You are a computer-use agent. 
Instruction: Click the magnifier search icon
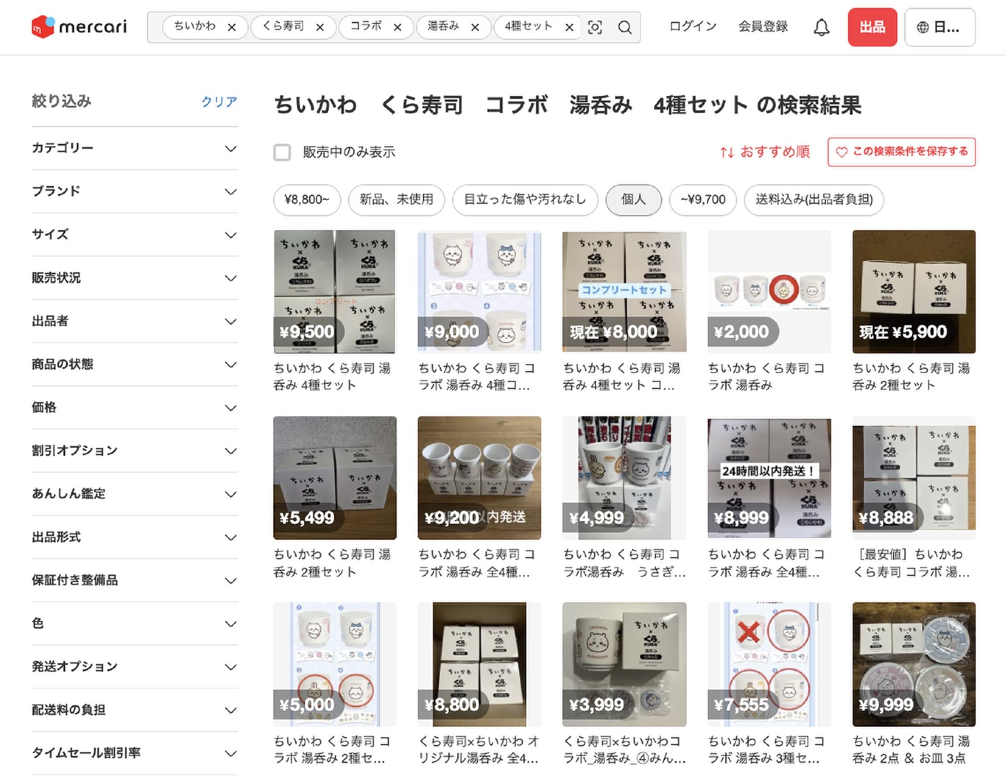click(624, 27)
